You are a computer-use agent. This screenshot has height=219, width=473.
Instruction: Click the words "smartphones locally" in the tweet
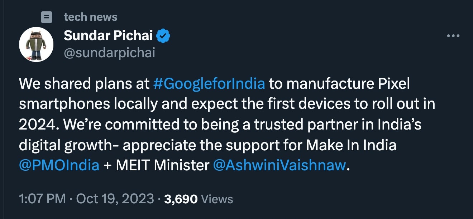pos(88,104)
